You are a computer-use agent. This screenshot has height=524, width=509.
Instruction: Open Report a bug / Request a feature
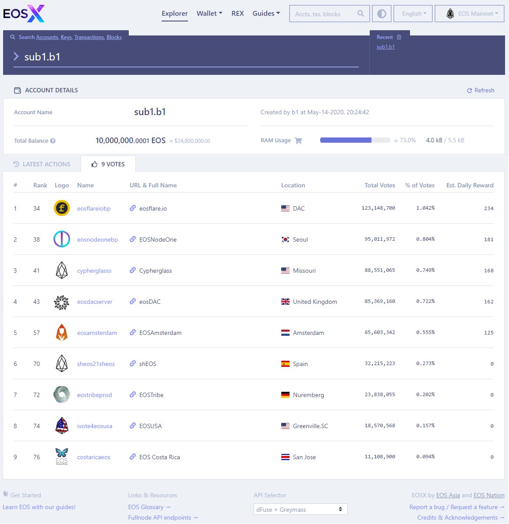(457, 507)
